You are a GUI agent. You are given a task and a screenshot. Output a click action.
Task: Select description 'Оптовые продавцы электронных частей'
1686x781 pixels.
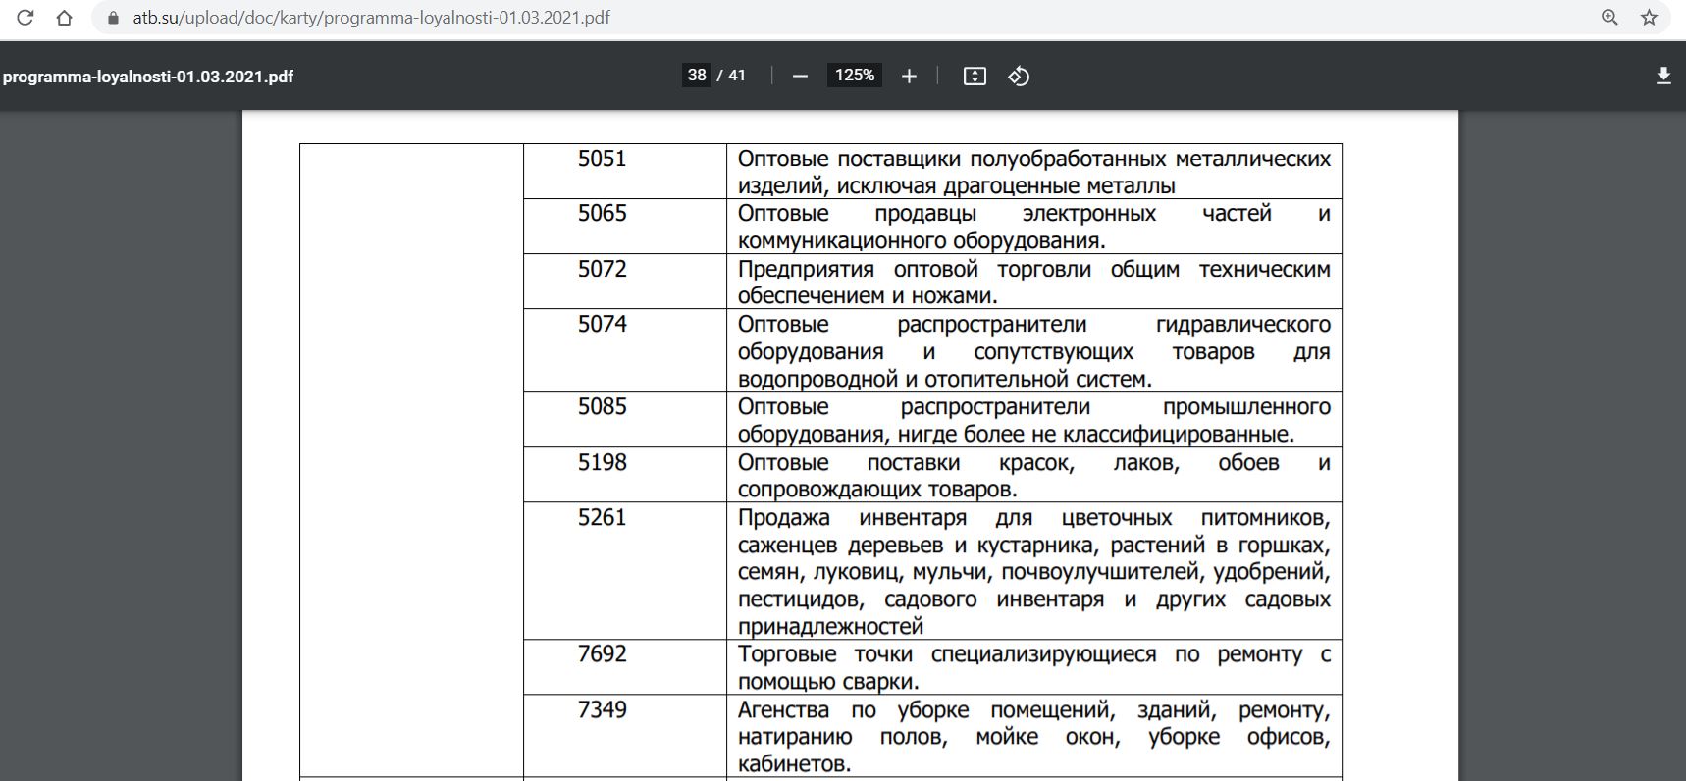pos(1034,227)
